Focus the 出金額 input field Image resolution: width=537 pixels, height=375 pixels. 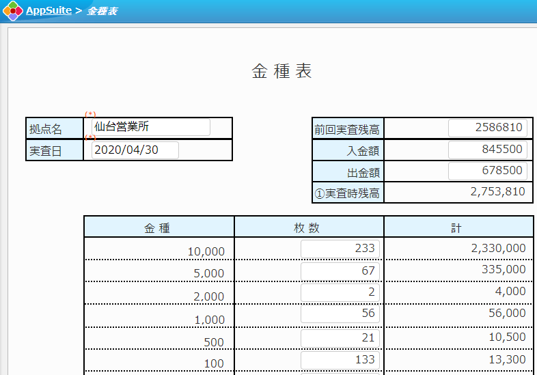pos(487,171)
